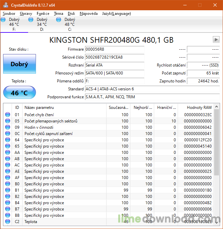Click the supported features field S.M.A.R.T., APM
Image resolution: width=223 pixels, height=229 pixels.
click(x=152, y=97)
